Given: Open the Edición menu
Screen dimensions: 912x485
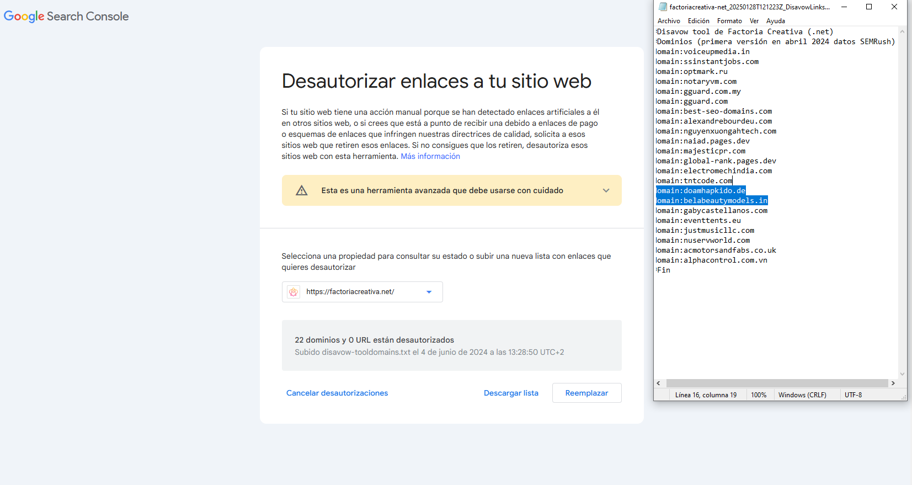Looking at the screenshot, I should [698, 21].
